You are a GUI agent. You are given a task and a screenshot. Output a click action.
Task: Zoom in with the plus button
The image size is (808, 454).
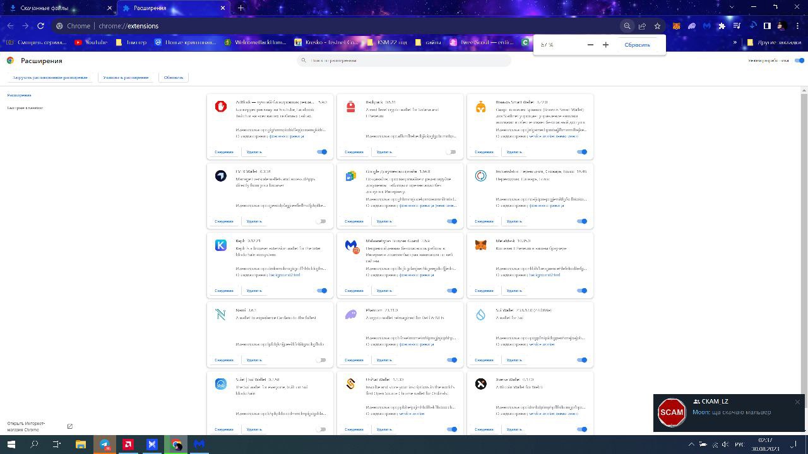tap(605, 45)
